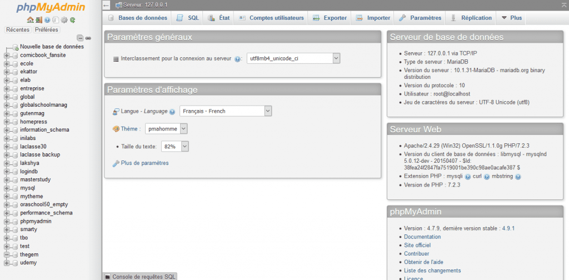Screen dimensions: 569x280
Task: Expand the ekattor database node
Action: pyautogui.click(x=7, y=72)
